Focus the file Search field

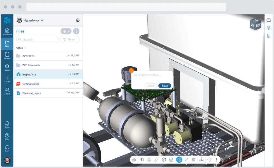37,40
